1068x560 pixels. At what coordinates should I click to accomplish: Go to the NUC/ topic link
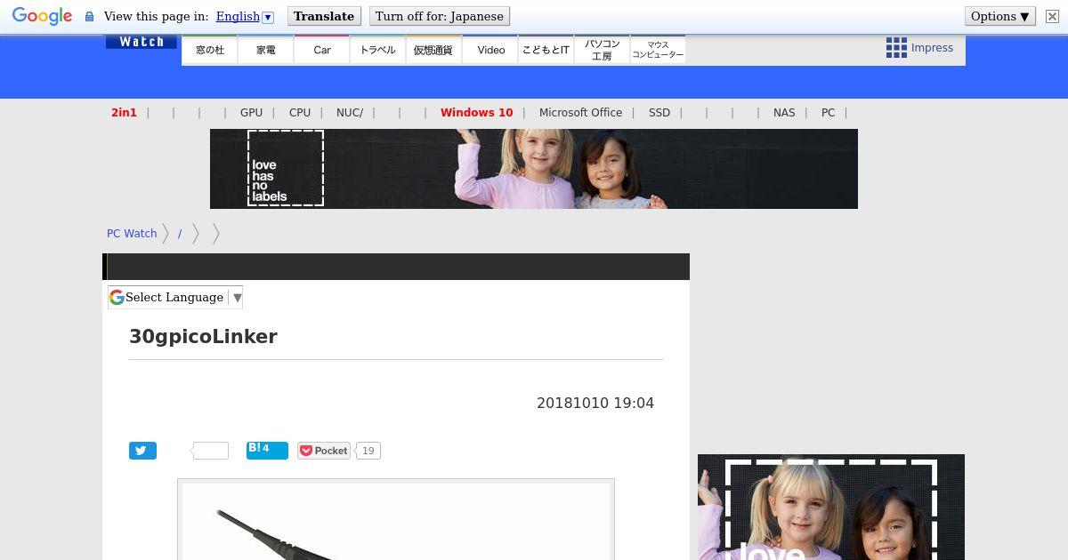tap(350, 113)
